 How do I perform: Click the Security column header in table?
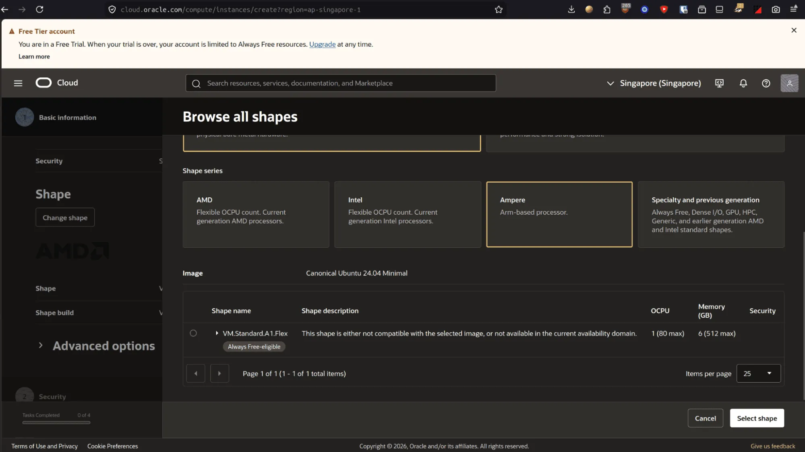click(762, 311)
